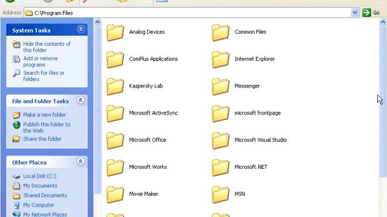Click the folder icon in the address bar
Viewport: 387px width, 217px height.
[x=29, y=13]
